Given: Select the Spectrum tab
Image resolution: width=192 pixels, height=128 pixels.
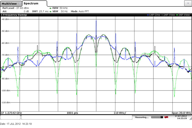Looking at the screenshot, I should (x=31, y=3).
